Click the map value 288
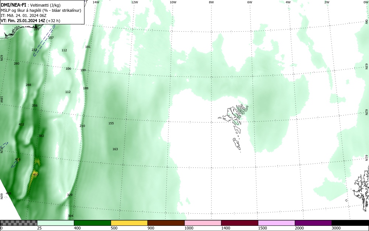 click(28, 85)
